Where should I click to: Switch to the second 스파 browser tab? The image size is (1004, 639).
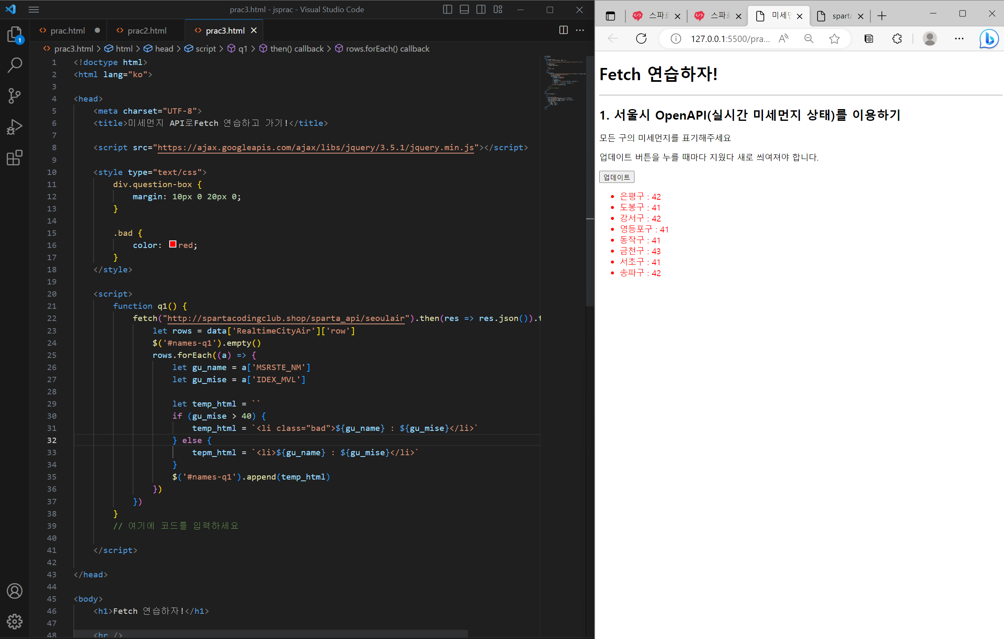[x=718, y=16]
